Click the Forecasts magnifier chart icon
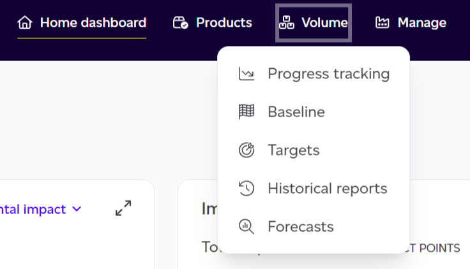This screenshot has width=470, height=269. click(x=246, y=226)
